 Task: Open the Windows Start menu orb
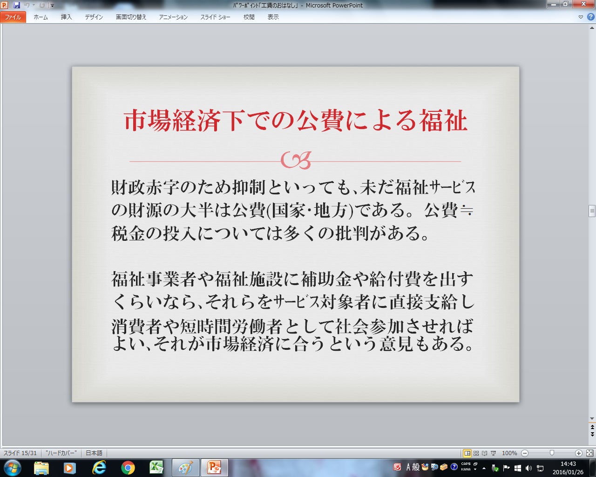(x=13, y=467)
